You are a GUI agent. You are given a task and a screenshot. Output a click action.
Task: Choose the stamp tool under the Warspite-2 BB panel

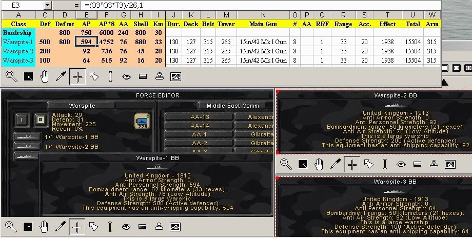point(434,164)
